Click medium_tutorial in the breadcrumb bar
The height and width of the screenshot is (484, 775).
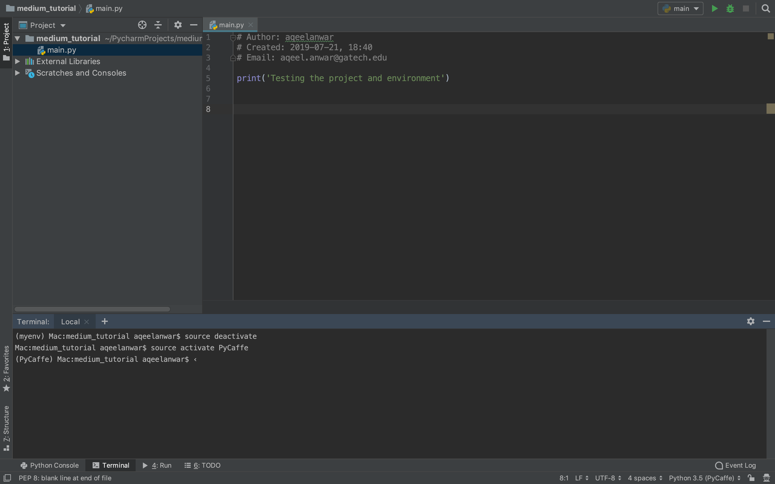tap(41, 8)
